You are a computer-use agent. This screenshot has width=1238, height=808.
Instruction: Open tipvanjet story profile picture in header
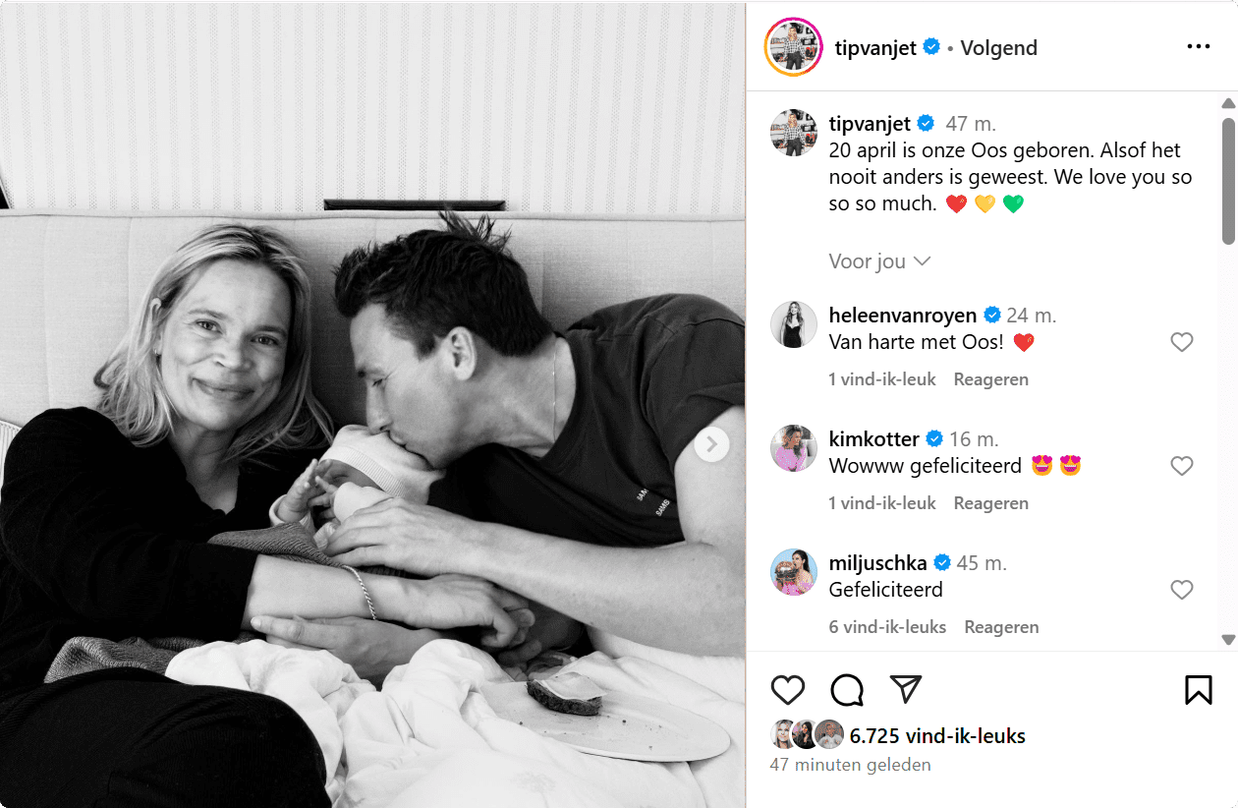click(793, 46)
